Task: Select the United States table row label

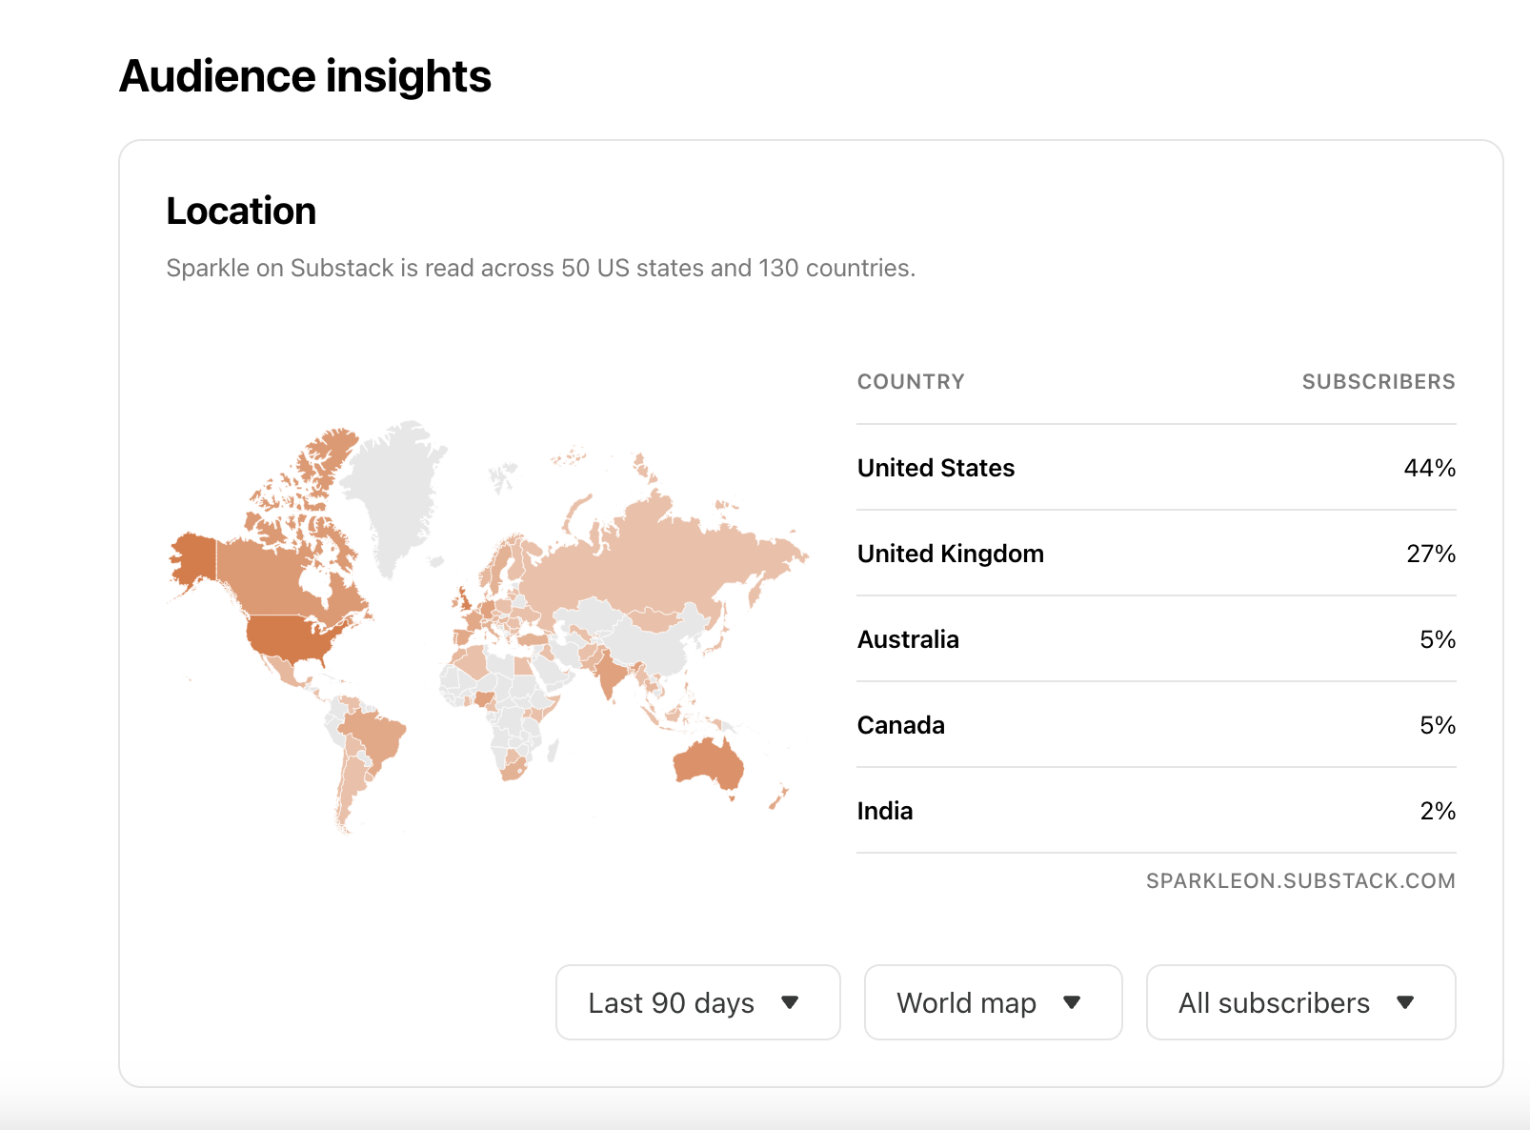Action: [x=936, y=468]
